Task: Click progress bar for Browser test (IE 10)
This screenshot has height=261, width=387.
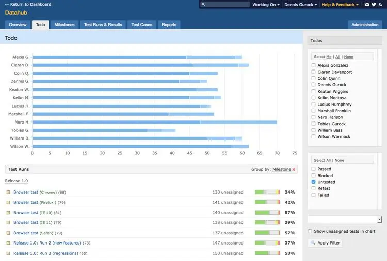Action: [x=267, y=213]
